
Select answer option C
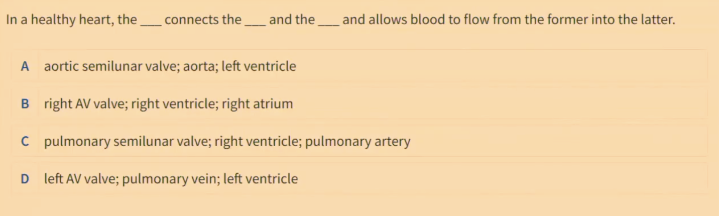(359, 142)
